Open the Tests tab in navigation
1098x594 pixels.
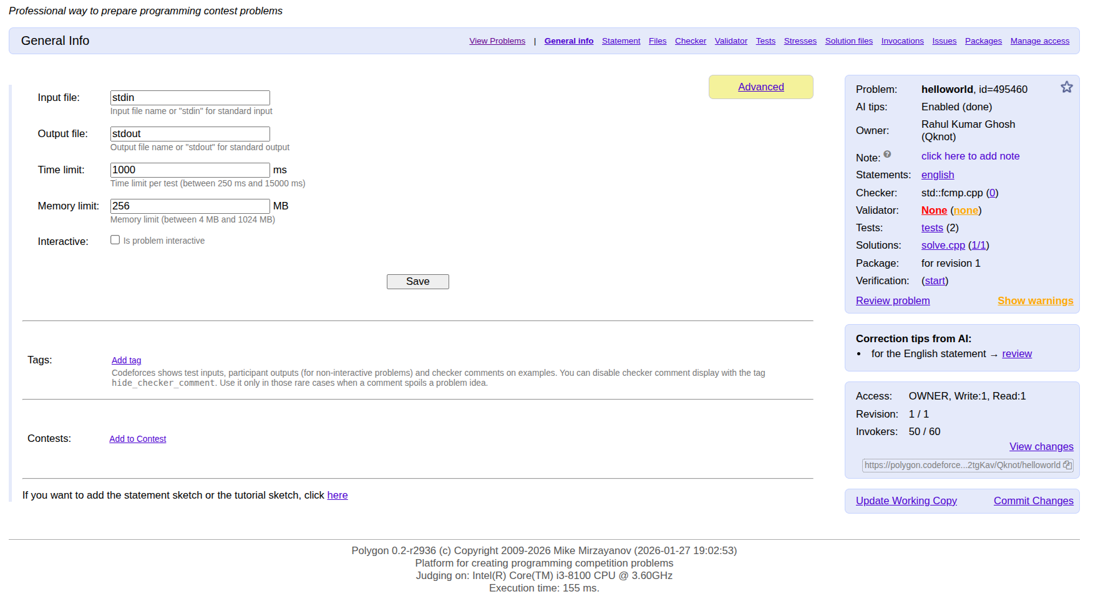tap(765, 41)
